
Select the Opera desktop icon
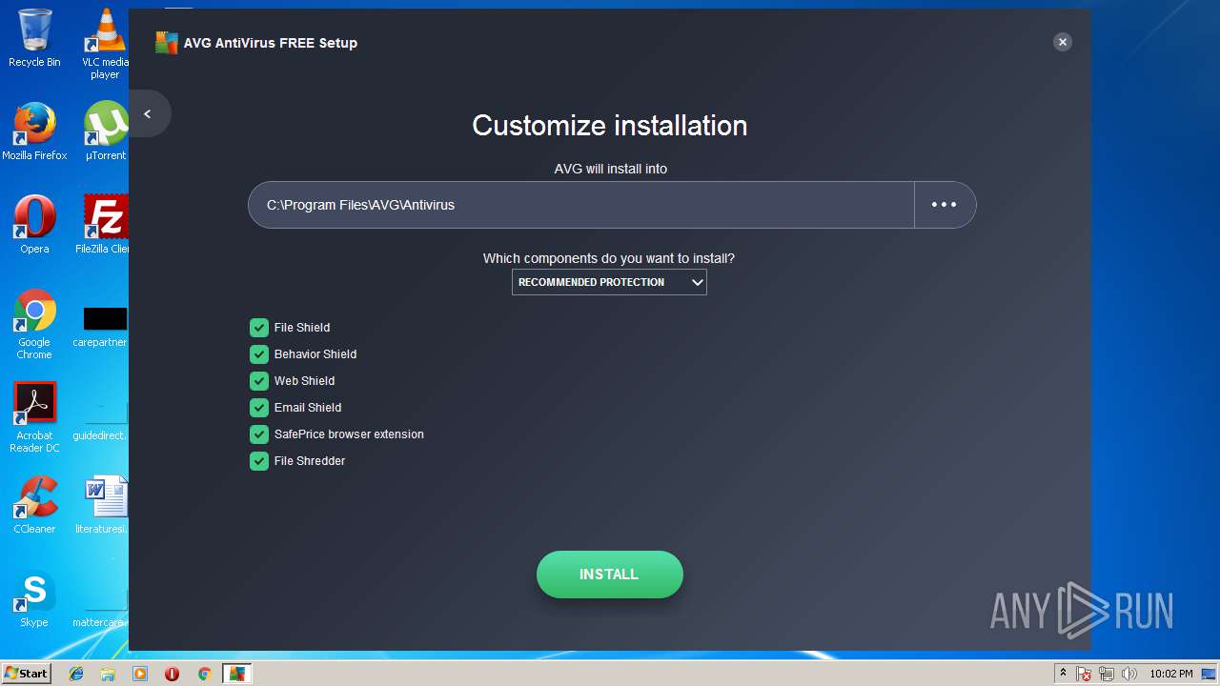coord(34,225)
